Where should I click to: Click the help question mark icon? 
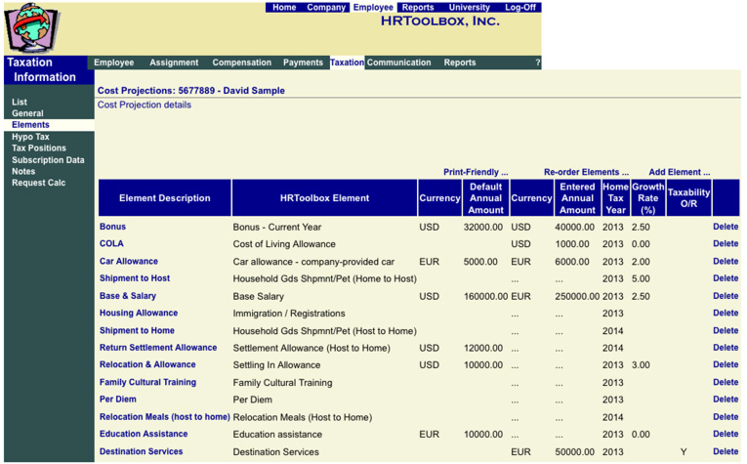(x=537, y=63)
